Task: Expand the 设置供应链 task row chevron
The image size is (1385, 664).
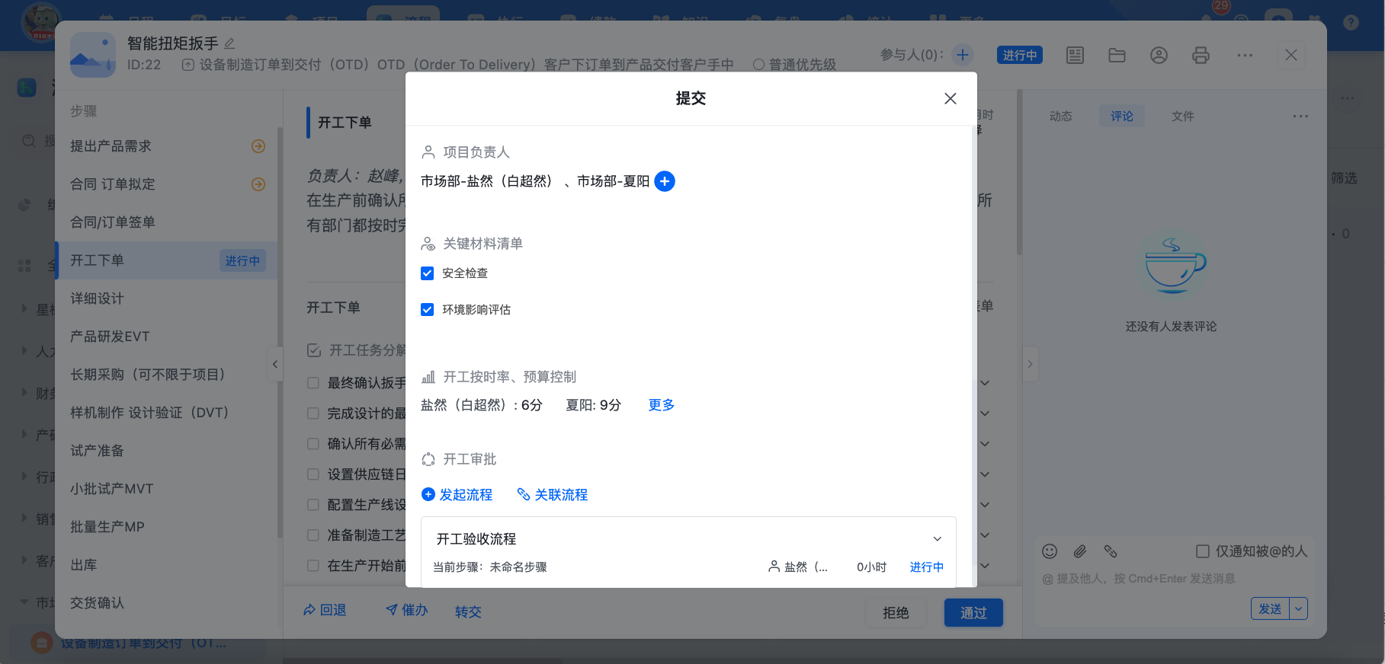Action: [x=986, y=474]
